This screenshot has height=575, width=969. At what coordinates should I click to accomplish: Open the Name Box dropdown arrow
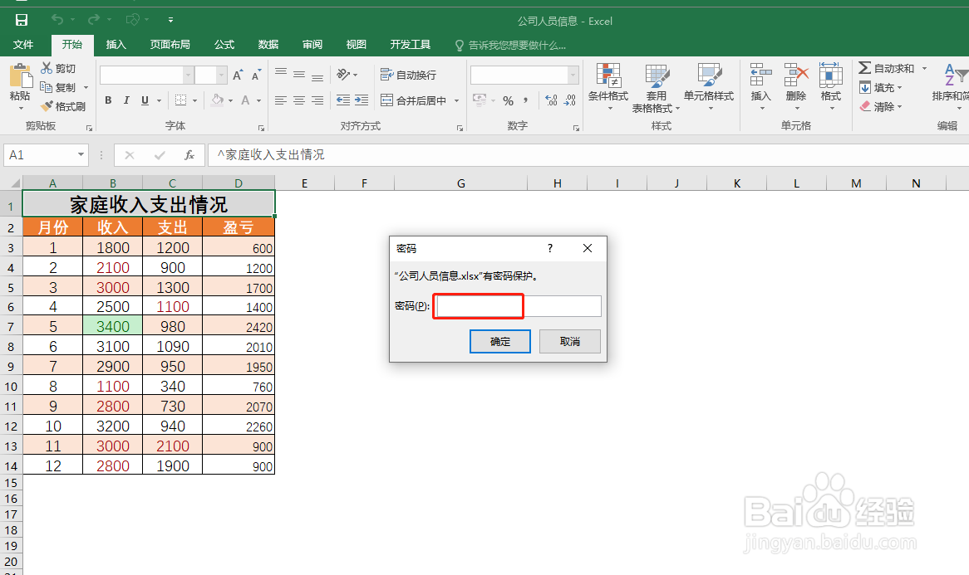click(79, 154)
